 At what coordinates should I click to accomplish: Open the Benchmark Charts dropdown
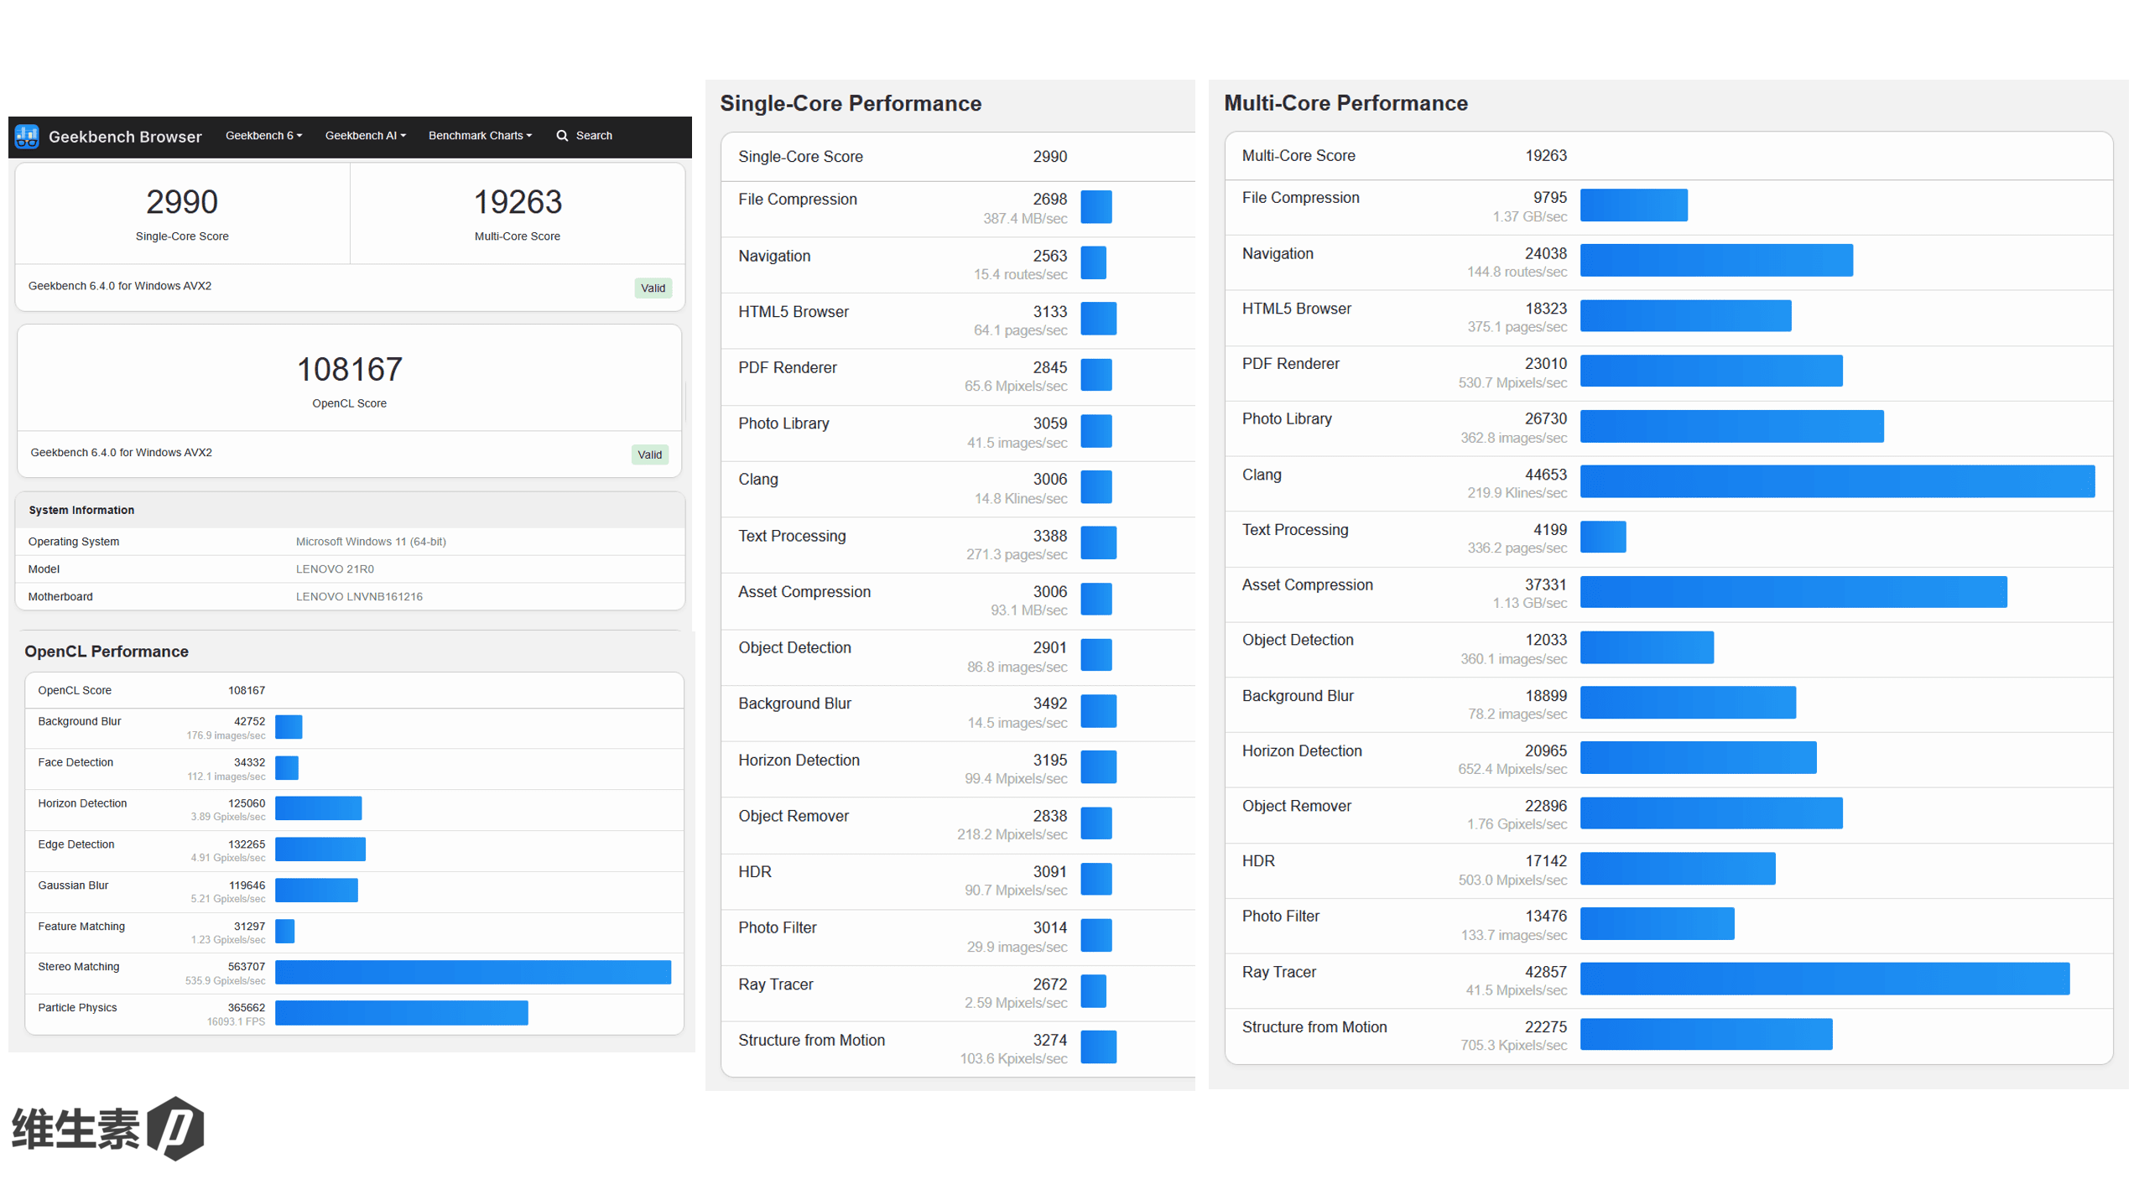click(x=480, y=136)
